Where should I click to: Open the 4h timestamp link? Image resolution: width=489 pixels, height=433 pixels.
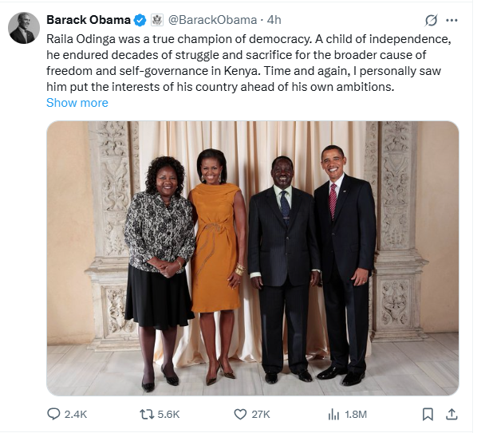click(274, 20)
